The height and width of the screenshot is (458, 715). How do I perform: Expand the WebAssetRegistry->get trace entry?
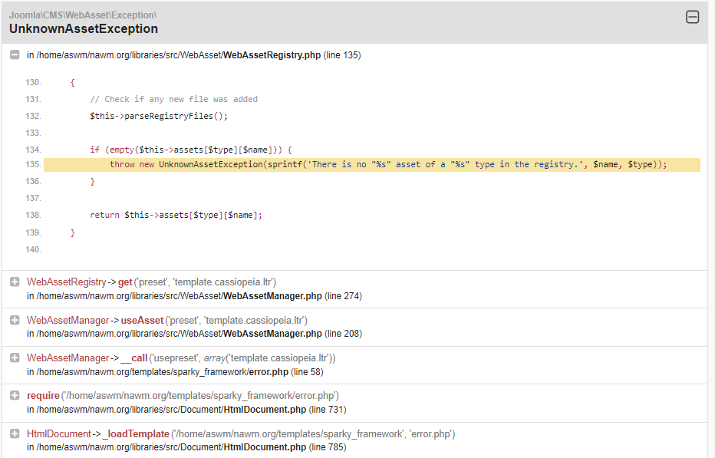click(x=15, y=282)
